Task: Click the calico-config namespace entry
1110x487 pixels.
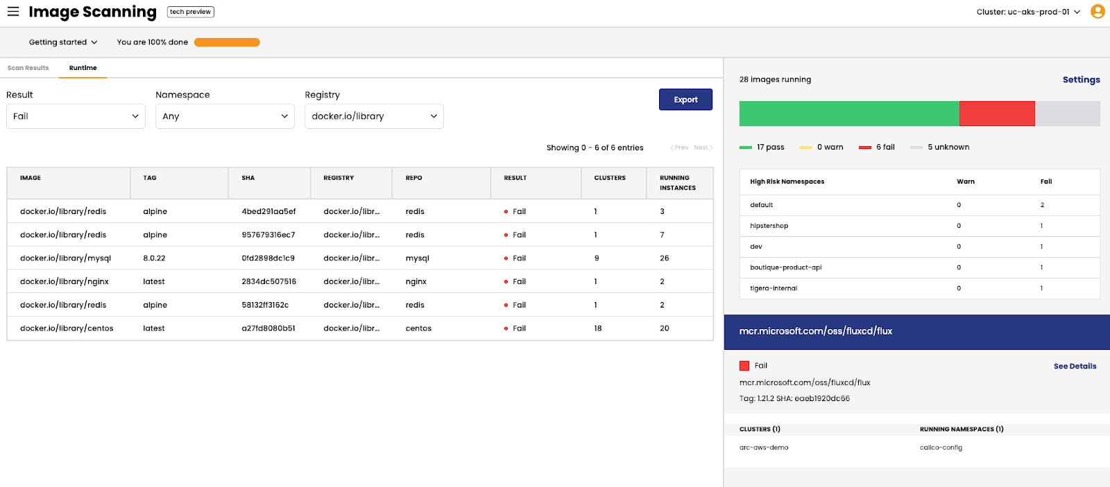Action: tap(941, 448)
